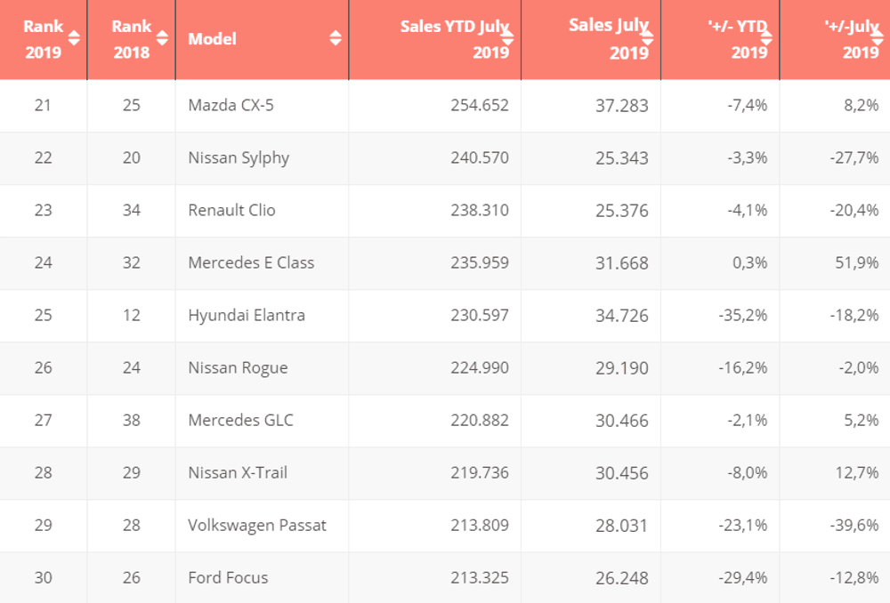Screen dimensions: 890x603
Task: Click the Mercedes E Class entry
Action: click(251, 262)
